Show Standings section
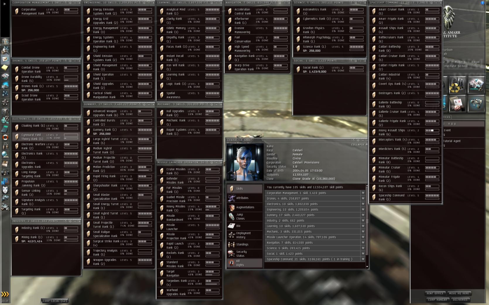This screenshot has width=489, height=305. point(245,244)
